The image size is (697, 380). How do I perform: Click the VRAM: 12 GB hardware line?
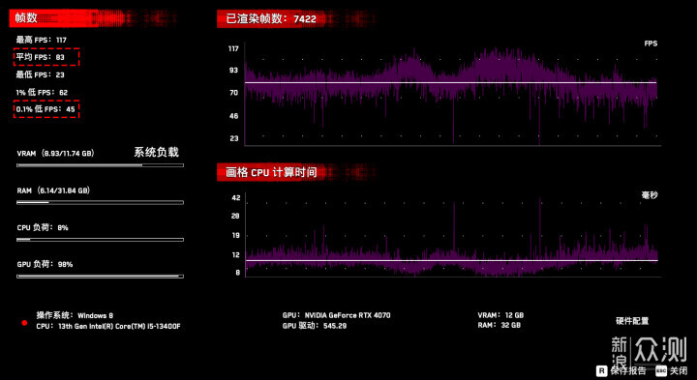point(500,315)
